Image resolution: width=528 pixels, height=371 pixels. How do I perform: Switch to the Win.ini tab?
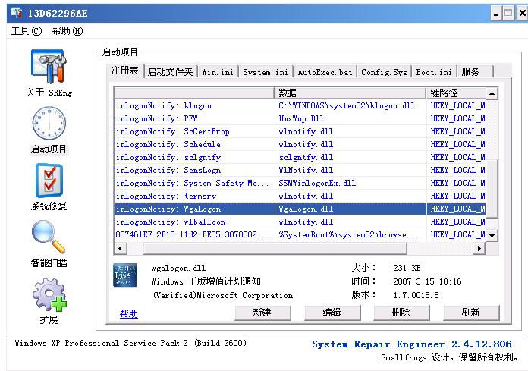click(218, 72)
